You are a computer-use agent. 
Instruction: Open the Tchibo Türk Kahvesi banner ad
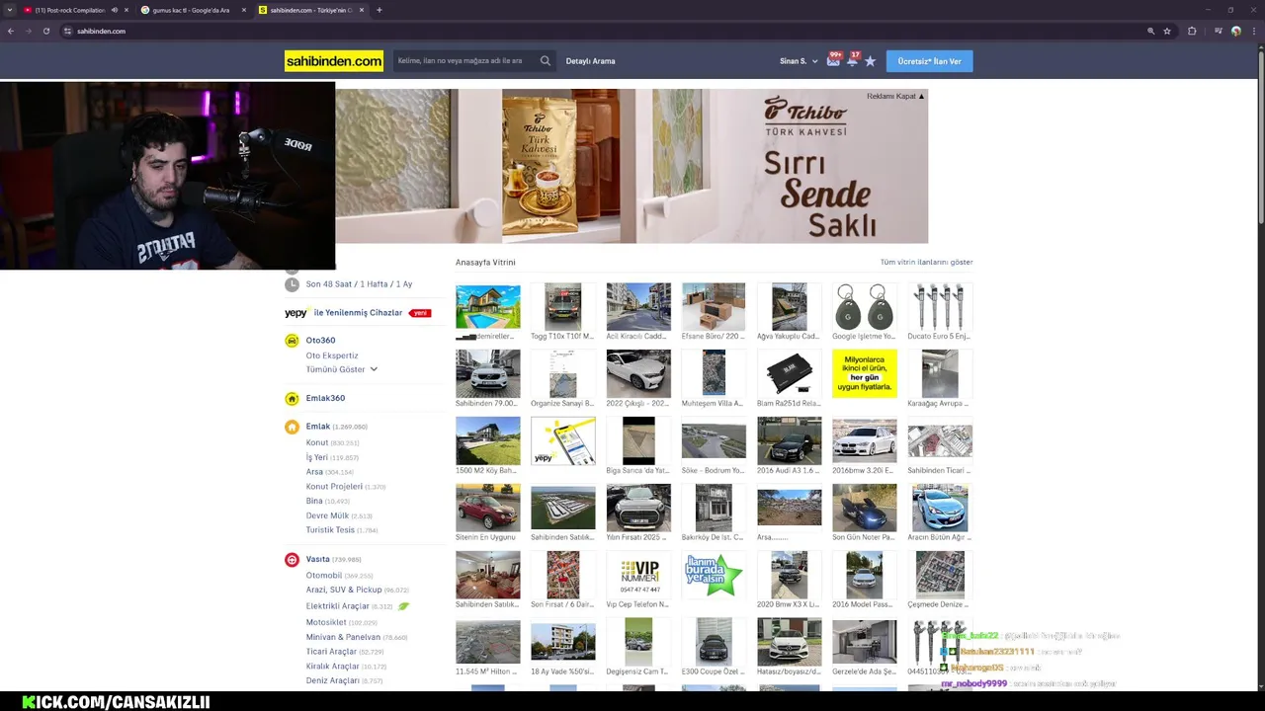(x=632, y=166)
